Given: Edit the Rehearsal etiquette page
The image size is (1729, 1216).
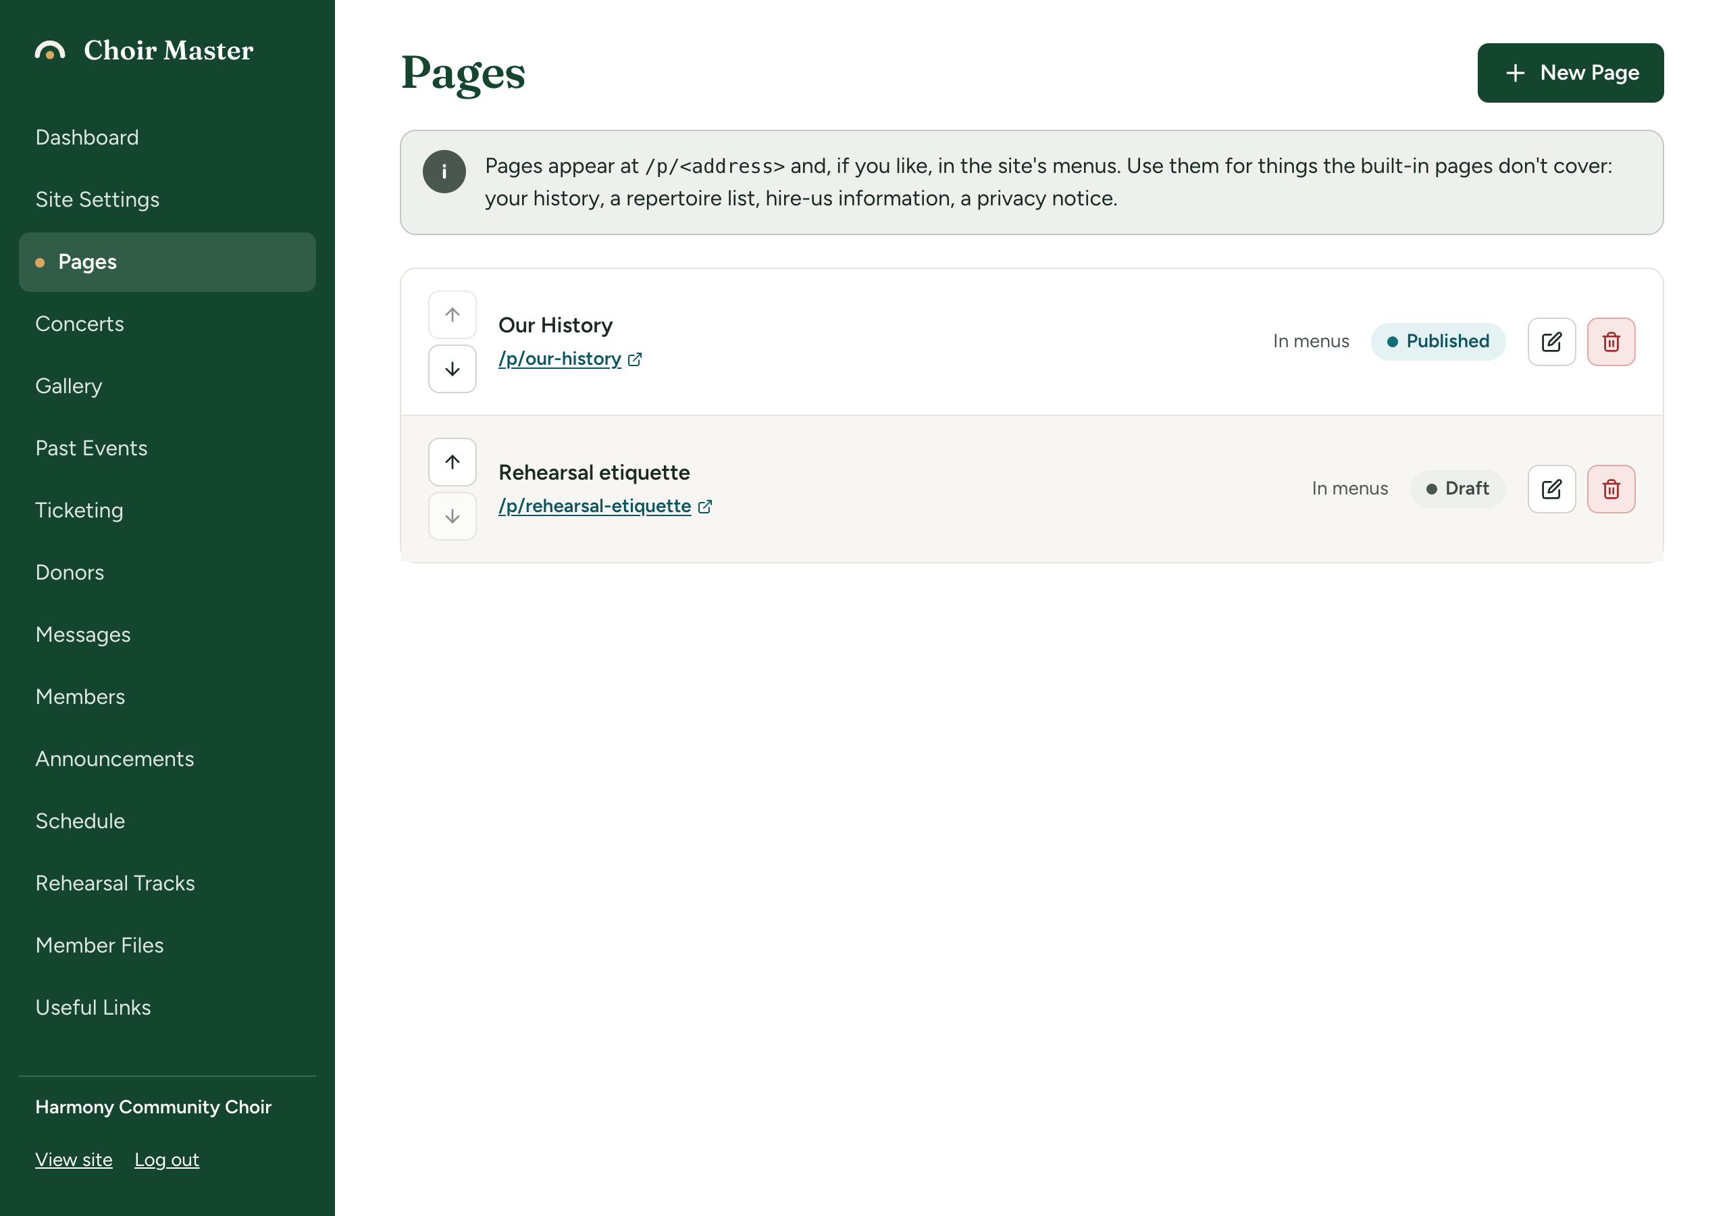Looking at the screenshot, I should [x=1551, y=489].
